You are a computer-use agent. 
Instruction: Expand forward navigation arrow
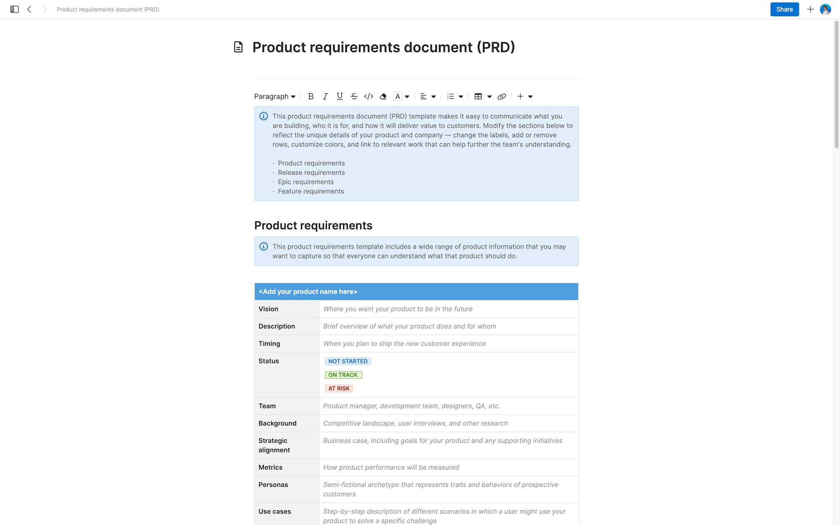tap(45, 9)
